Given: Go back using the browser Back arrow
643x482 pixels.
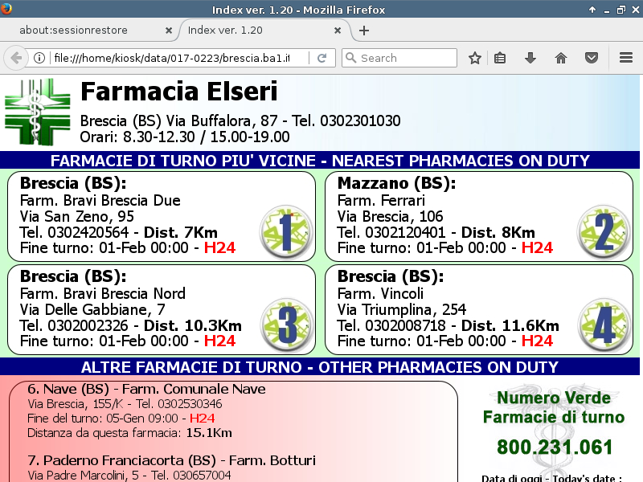Looking at the screenshot, I should click(15, 58).
